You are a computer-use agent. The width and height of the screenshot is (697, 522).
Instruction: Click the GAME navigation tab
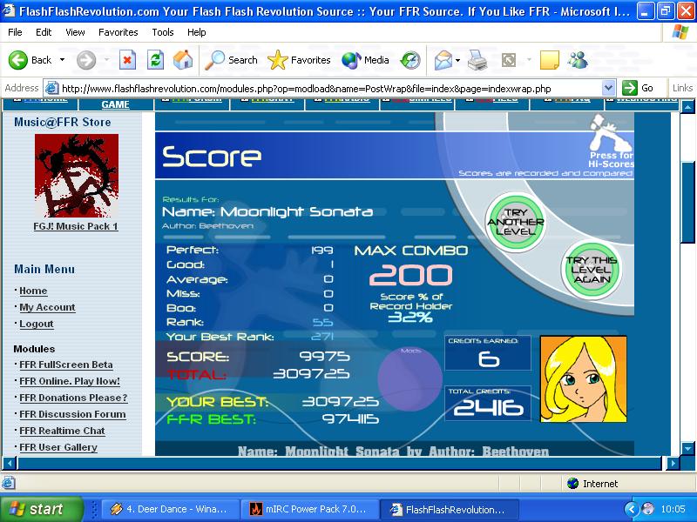coord(116,104)
